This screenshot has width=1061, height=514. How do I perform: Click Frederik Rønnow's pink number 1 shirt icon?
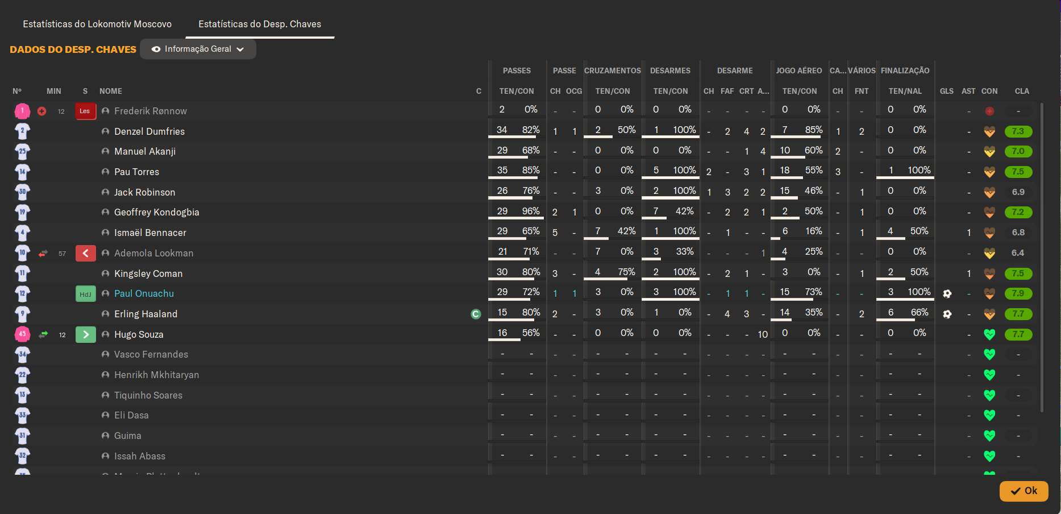[22, 111]
